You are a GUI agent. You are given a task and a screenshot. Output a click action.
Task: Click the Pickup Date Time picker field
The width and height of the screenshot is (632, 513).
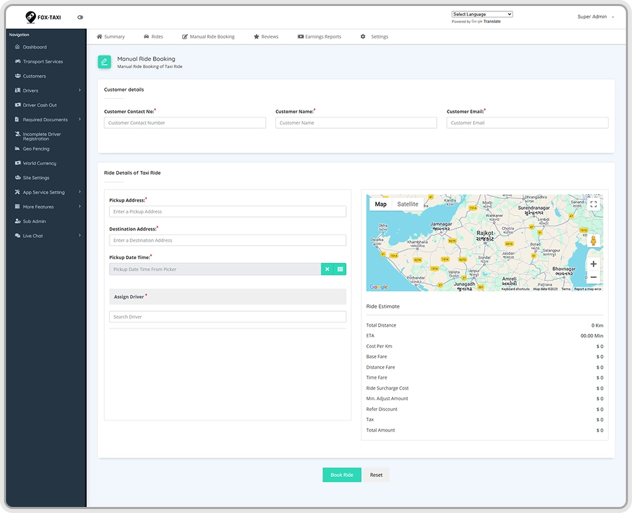(215, 269)
